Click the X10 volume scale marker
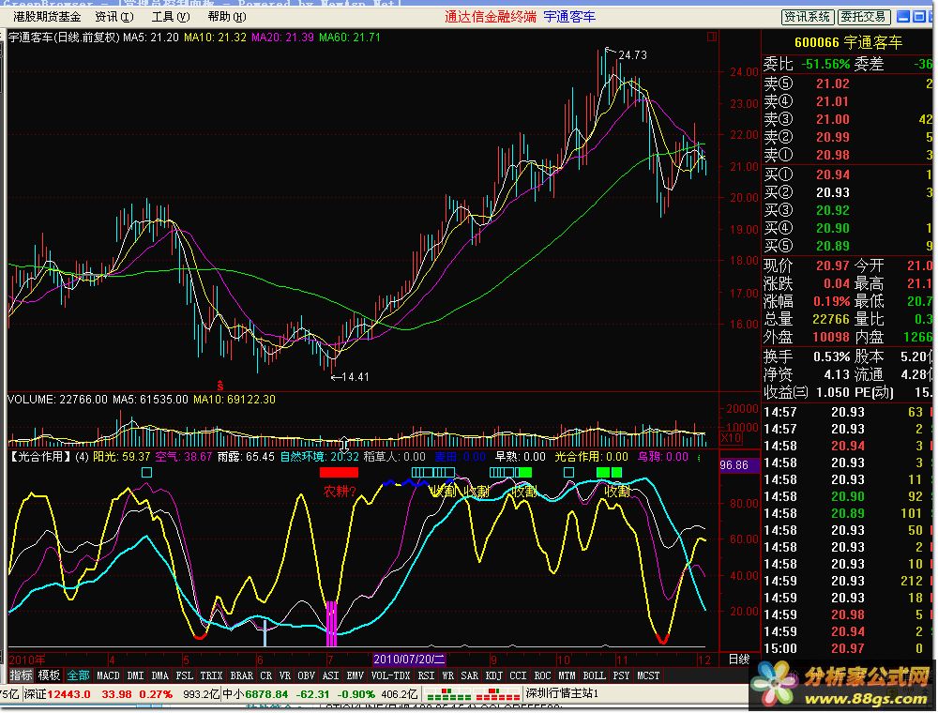This screenshot has height=713, width=938. click(x=732, y=438)
